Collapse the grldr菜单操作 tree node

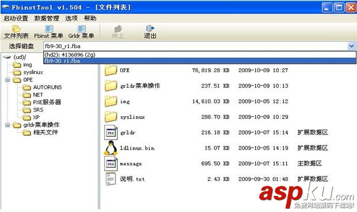(x=7, y=125)
